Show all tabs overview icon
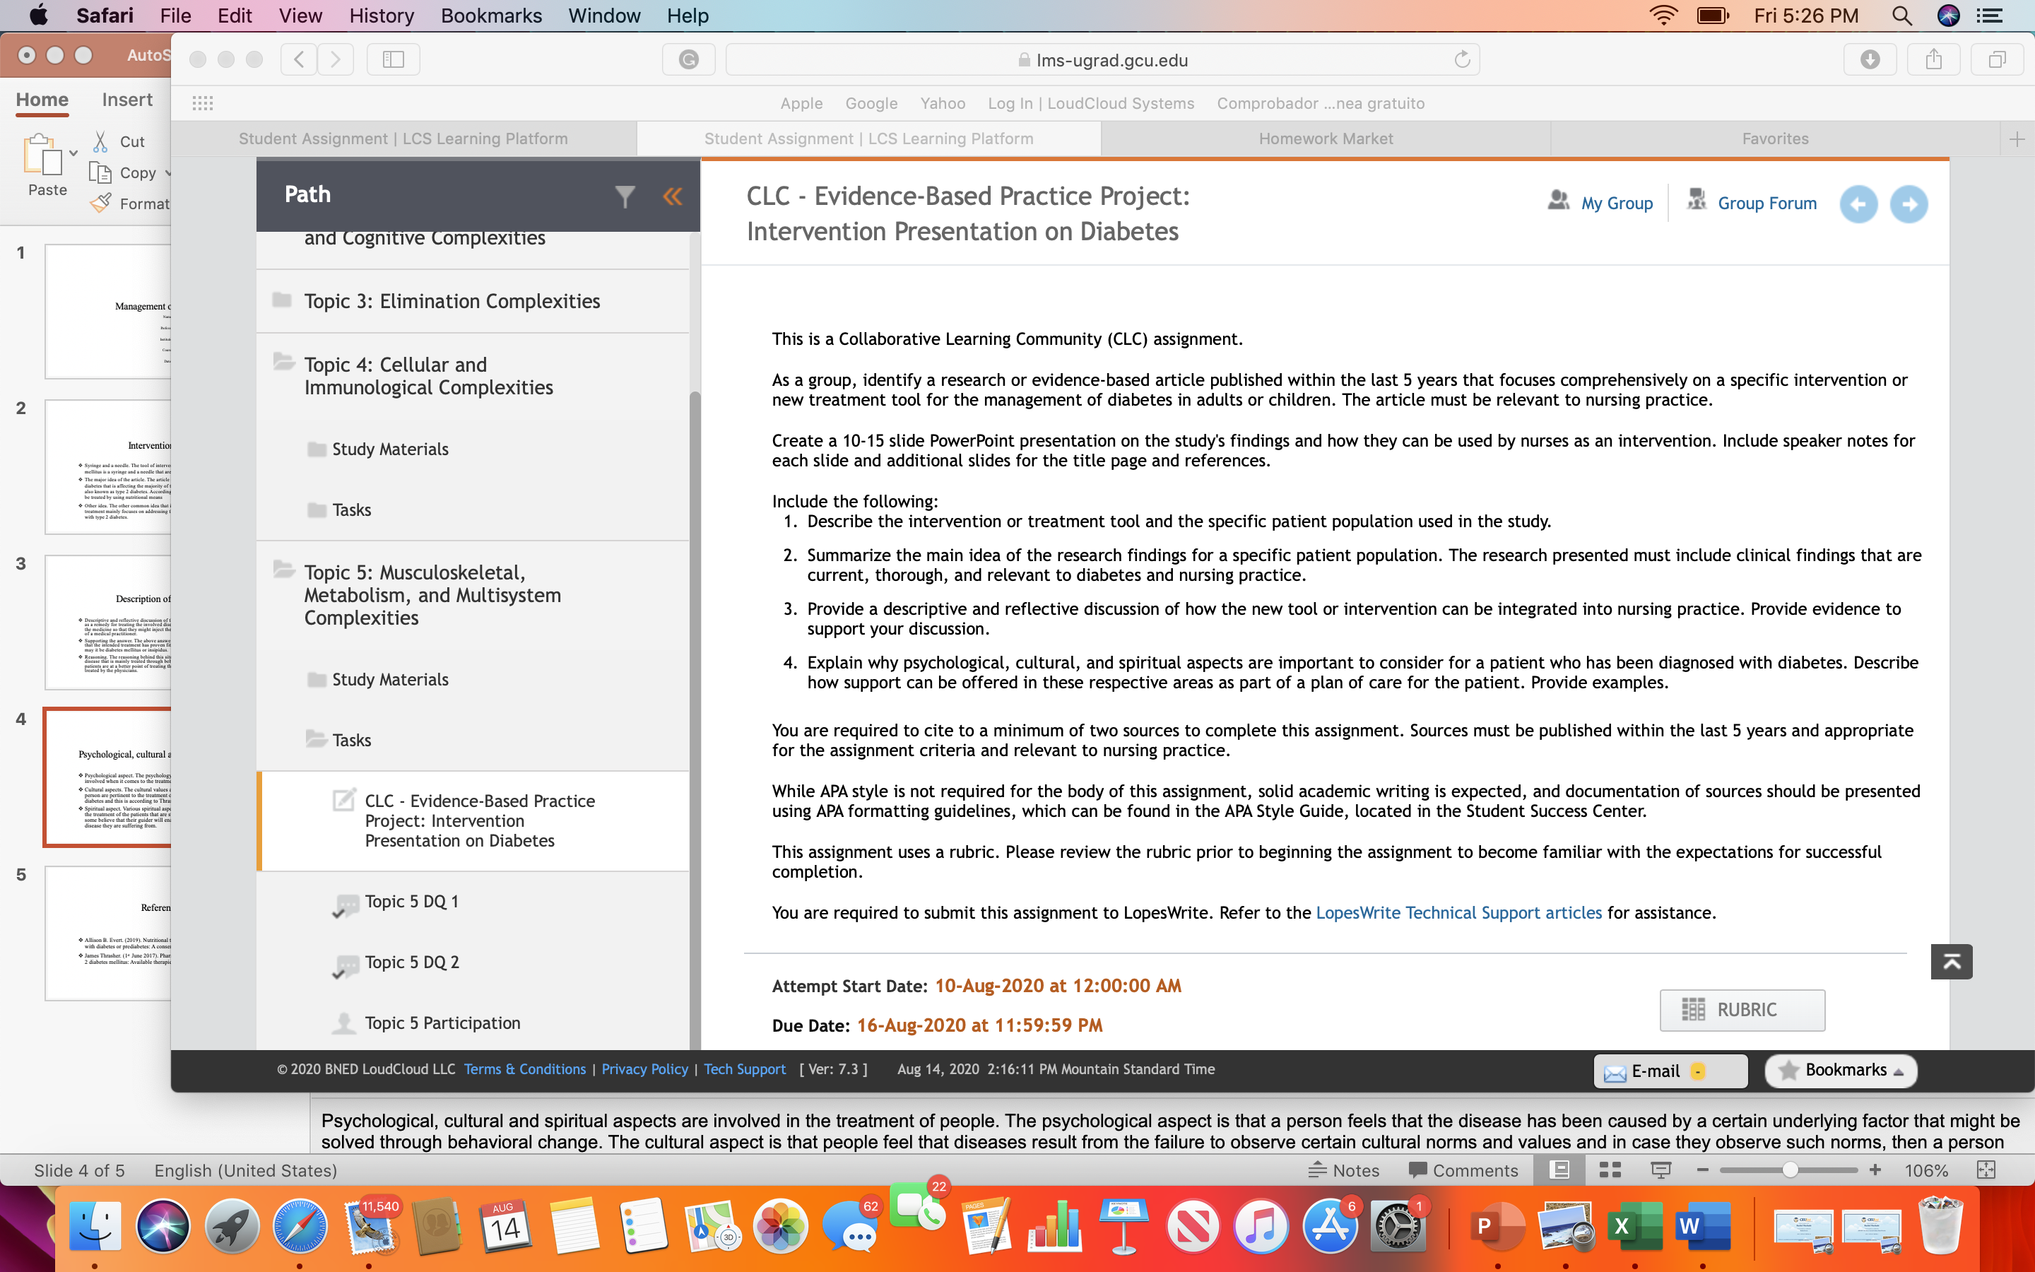2035x1272 pixels. point(1997,60)
